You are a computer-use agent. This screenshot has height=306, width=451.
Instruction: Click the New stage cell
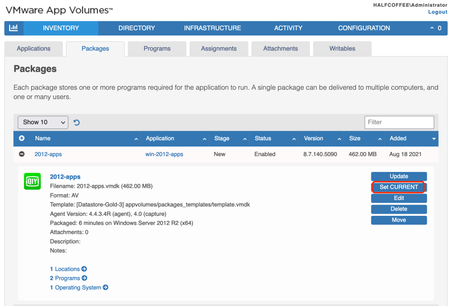pyautogui.click(x=220, y=154)
